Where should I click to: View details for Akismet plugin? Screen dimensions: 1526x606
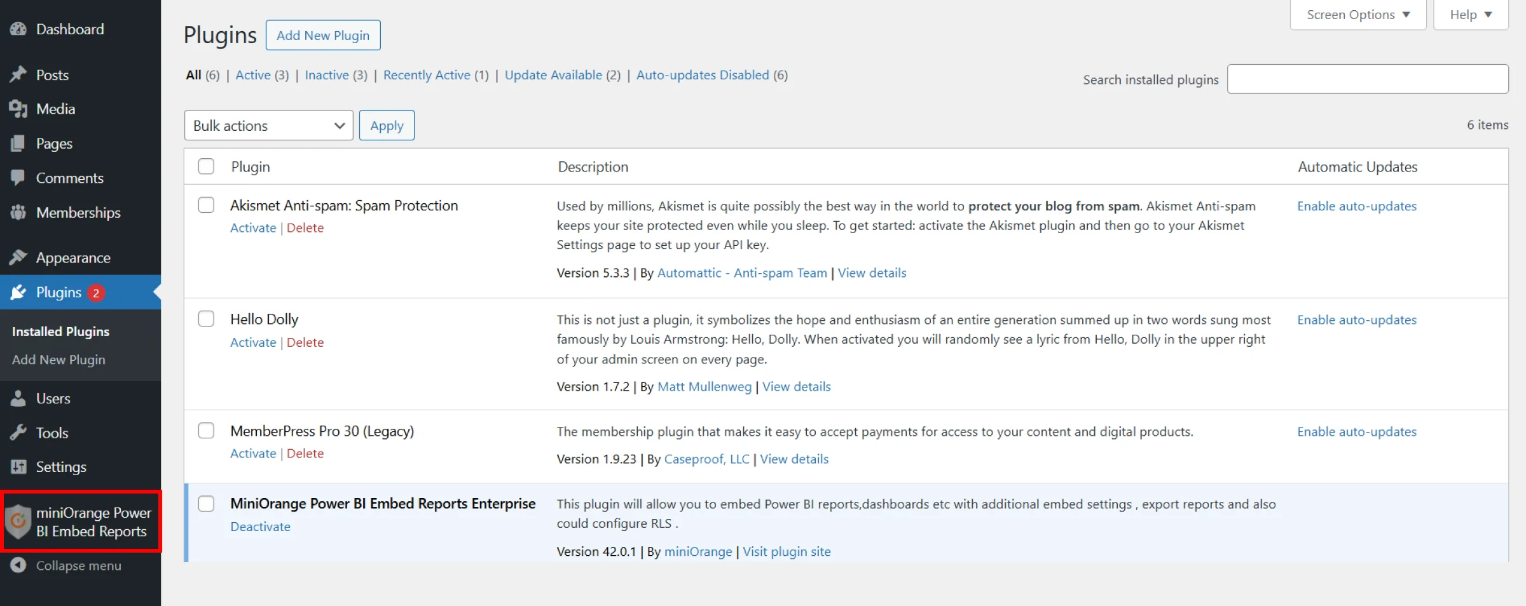coord(872,273)
